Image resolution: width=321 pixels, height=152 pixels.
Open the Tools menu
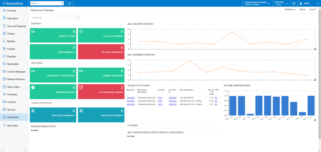(x=313, y=9)
